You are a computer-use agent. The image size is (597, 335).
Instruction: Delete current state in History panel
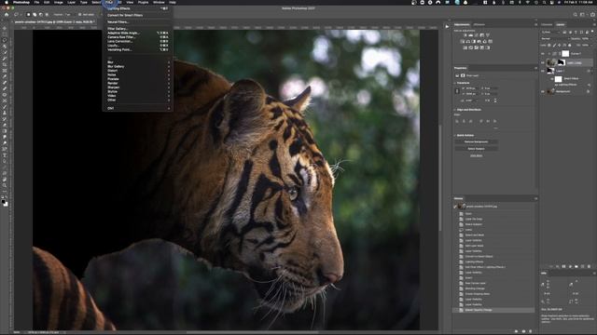tap(531, 331)
